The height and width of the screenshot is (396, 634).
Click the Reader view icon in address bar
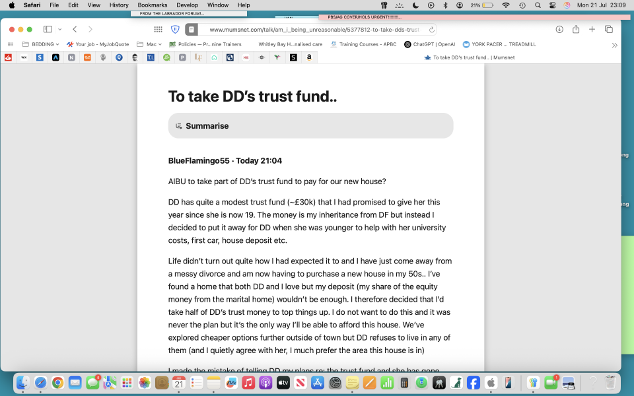click(191, 30)
